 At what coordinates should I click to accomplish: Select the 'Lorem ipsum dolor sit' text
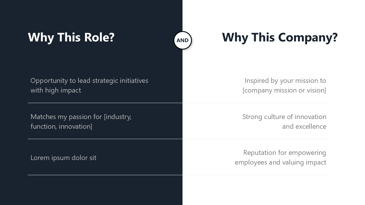(63, 158)
